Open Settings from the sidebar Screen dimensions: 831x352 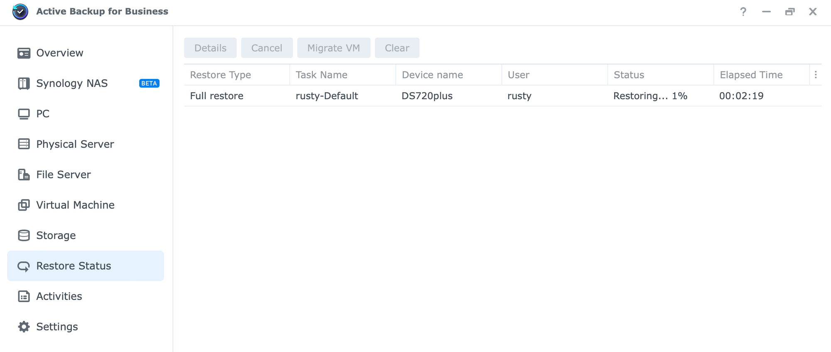point(86,327)
